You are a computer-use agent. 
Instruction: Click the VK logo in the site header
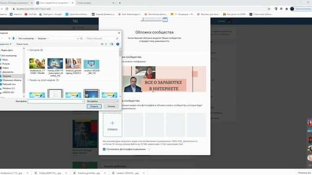pyautogui.click(x=75, y=21)
